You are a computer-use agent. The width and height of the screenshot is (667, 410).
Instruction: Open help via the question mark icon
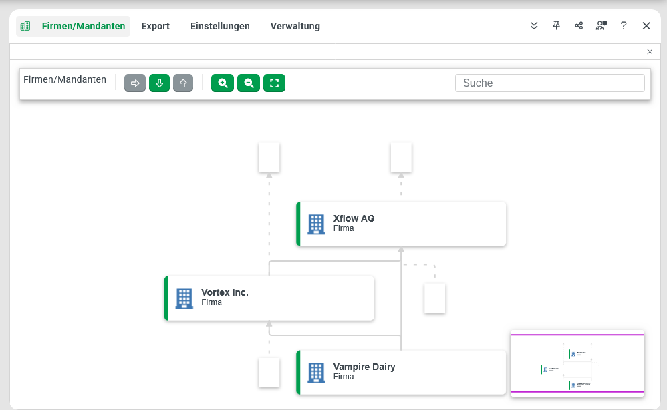624,26
